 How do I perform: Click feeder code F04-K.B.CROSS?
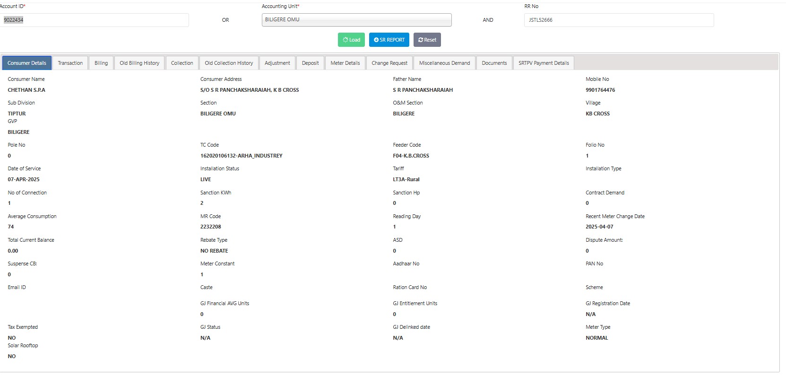point(411,156)
